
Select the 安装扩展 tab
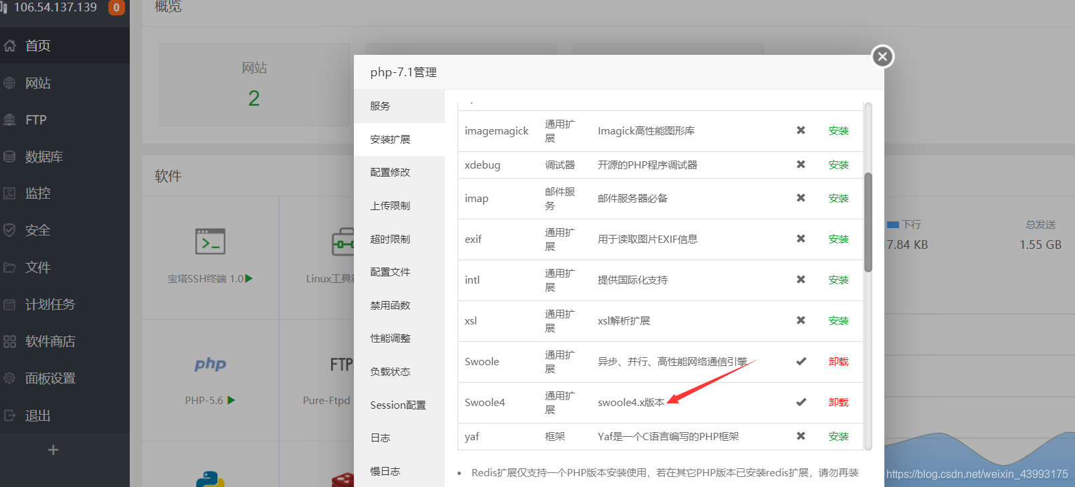click(x=399, y=139)
